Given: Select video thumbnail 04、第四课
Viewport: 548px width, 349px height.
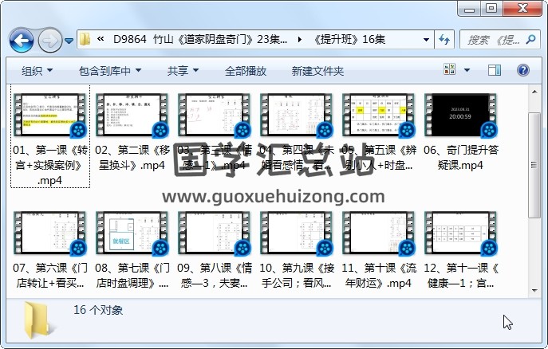Looking at the screenshot, I should click(x=296, y=115).
